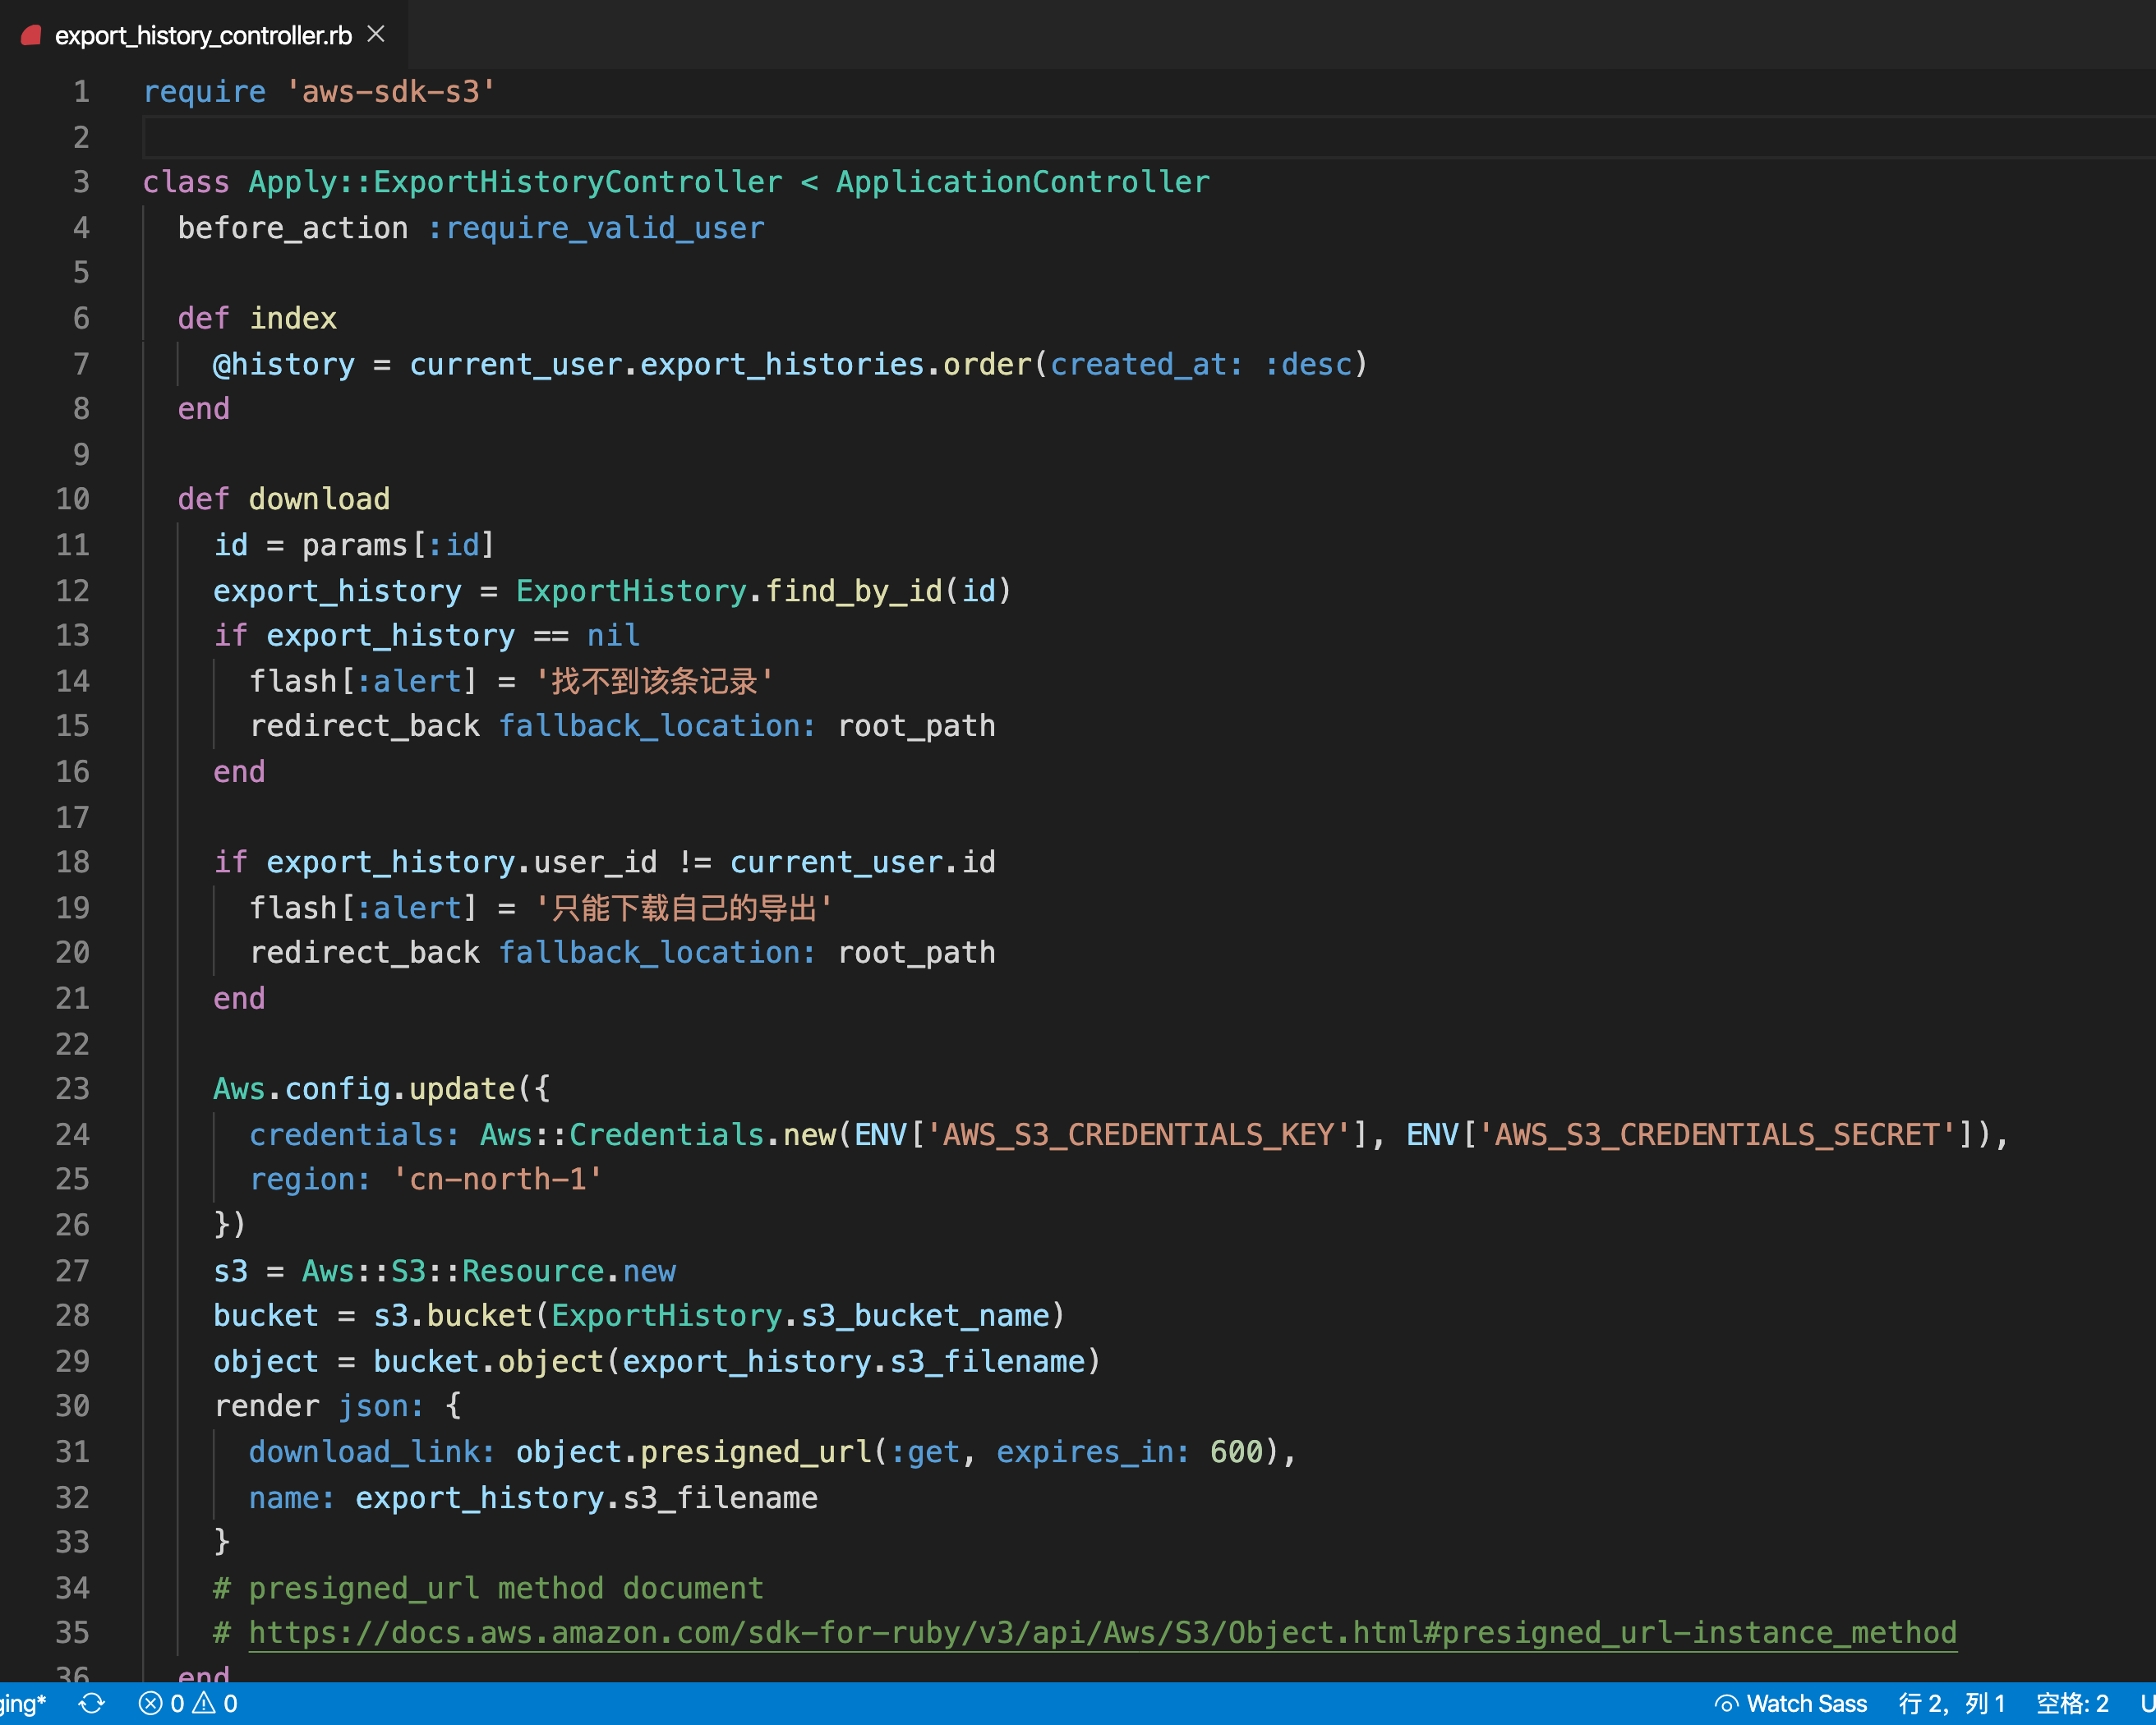Click the 'def download' method name
This screenshot has height=1725, width=2156.
(319, 499)
